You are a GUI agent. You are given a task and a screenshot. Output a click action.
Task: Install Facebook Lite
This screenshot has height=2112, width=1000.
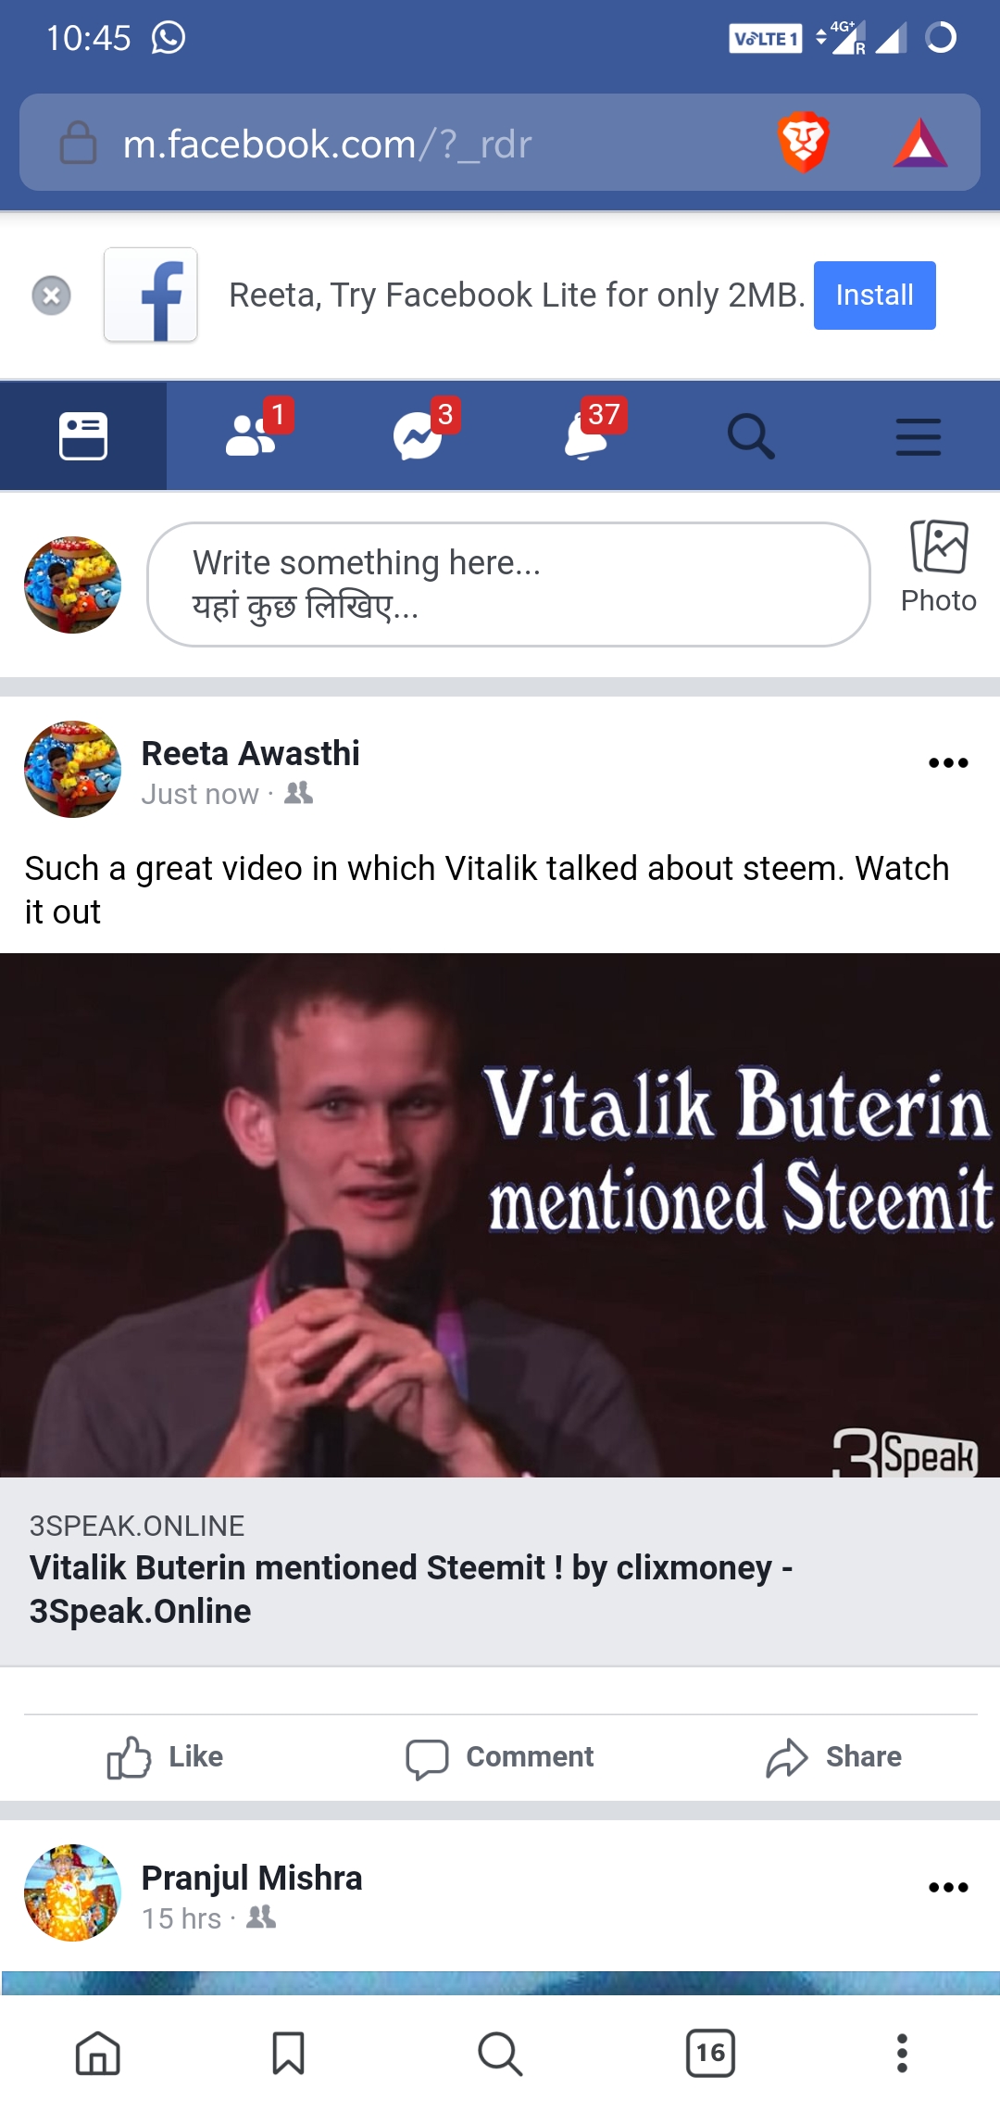[874, 295]
